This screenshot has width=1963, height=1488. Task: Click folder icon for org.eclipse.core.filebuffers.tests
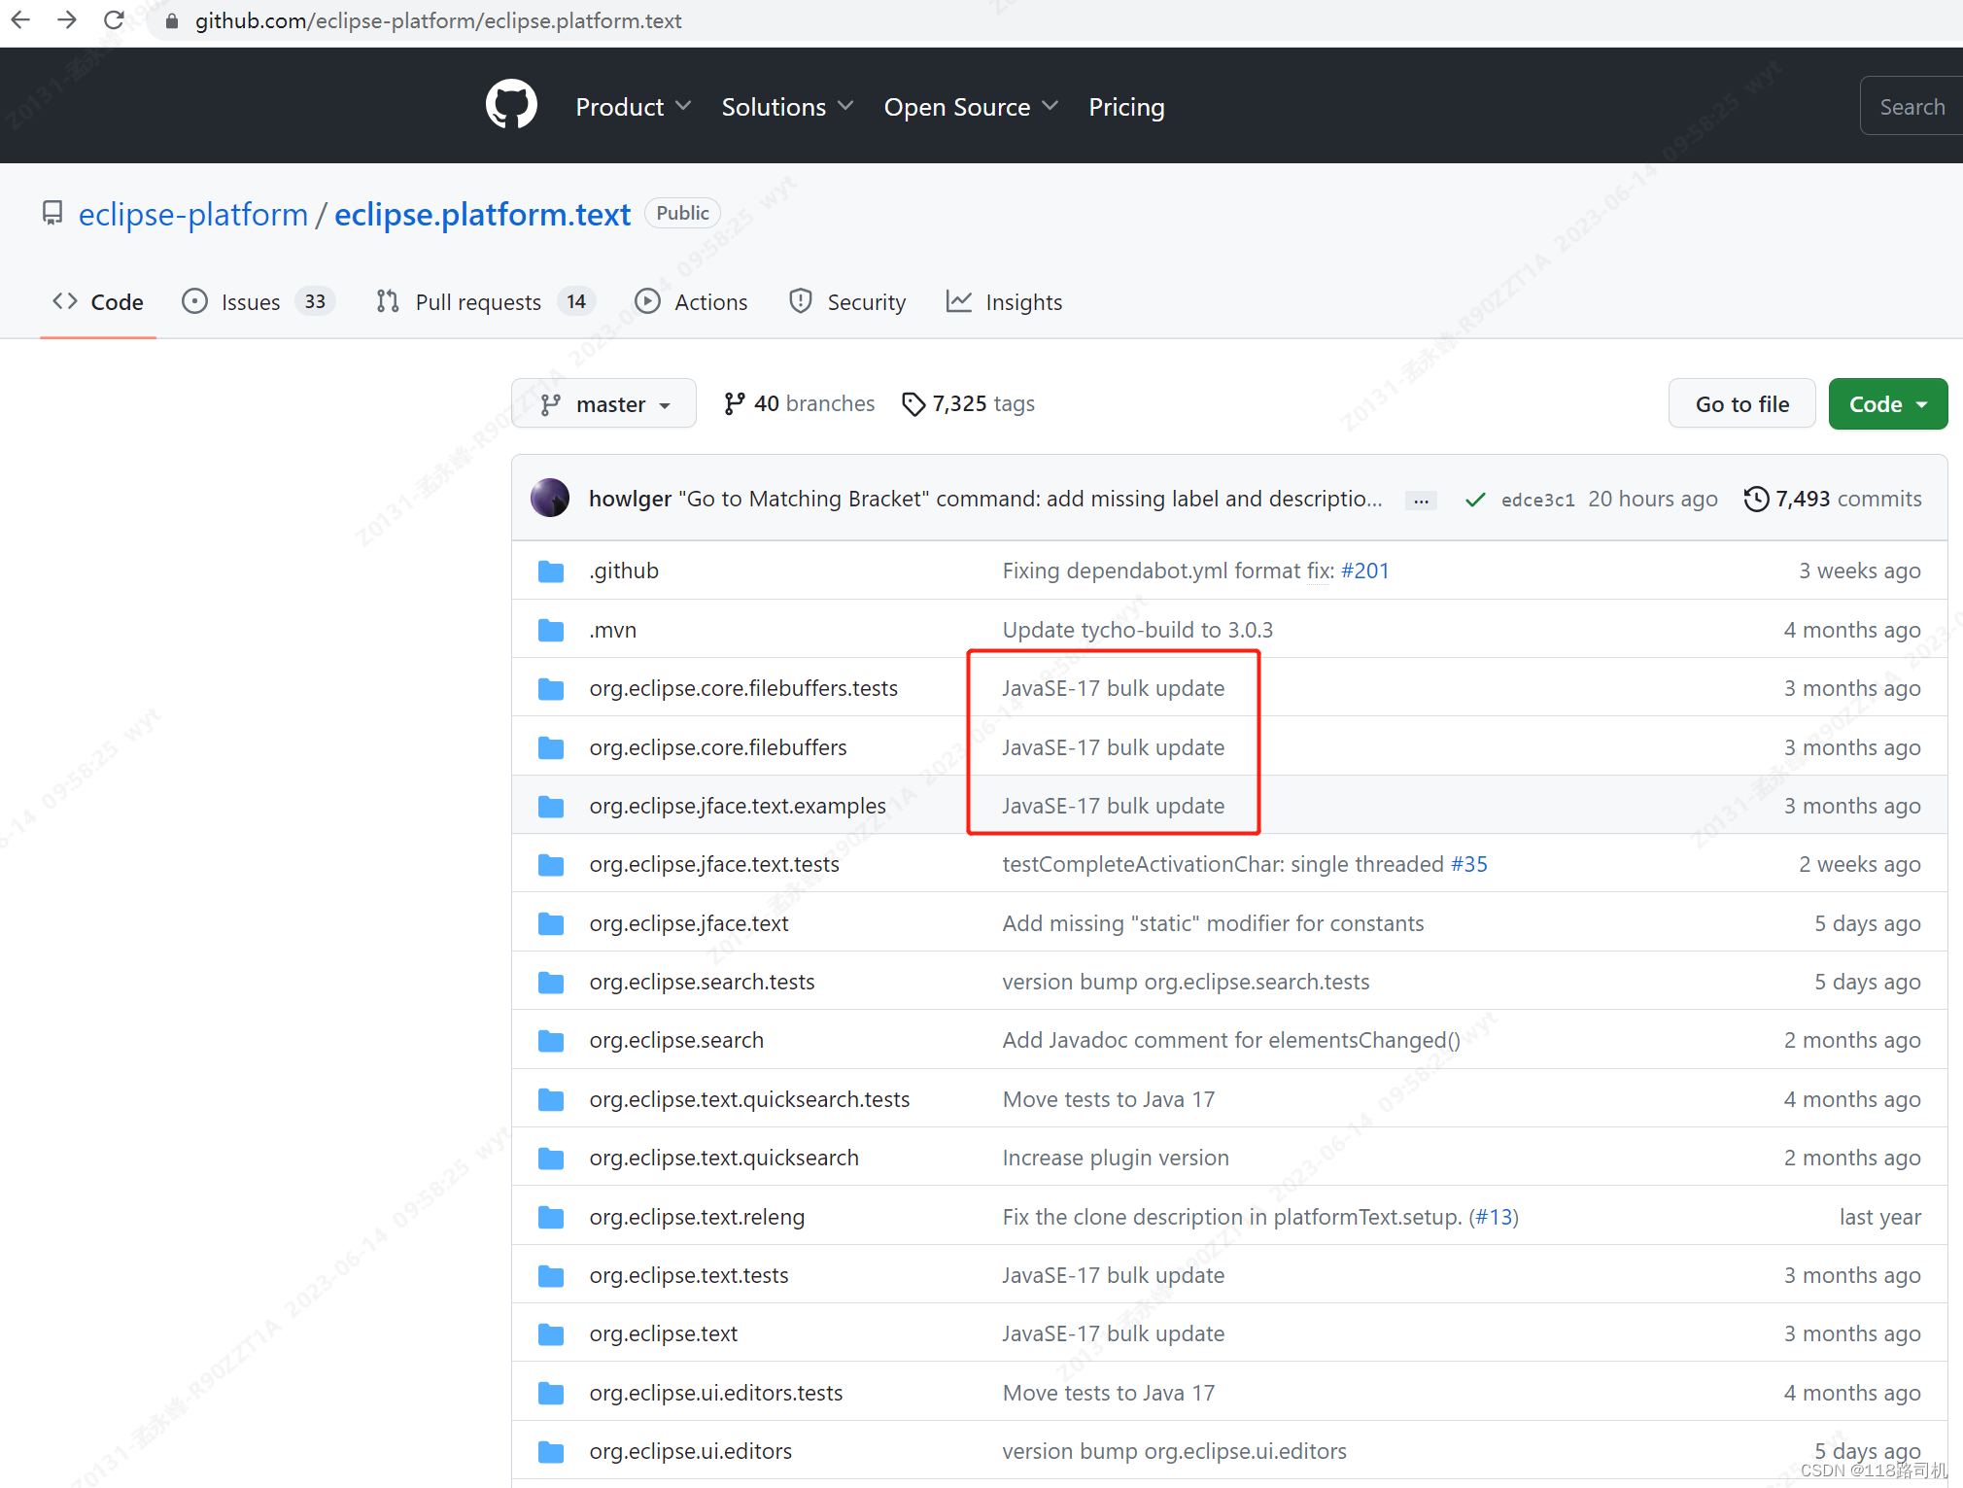coord(551,688)
